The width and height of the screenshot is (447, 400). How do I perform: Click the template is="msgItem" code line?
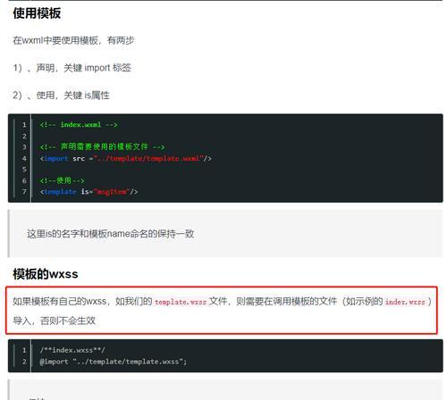click(89, 192)
